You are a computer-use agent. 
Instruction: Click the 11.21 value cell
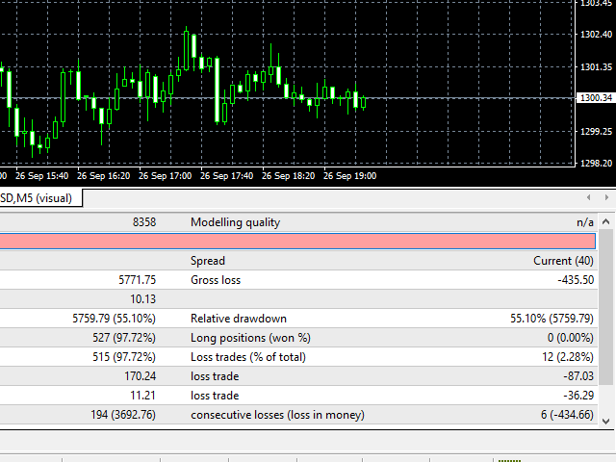coord(143,396)
